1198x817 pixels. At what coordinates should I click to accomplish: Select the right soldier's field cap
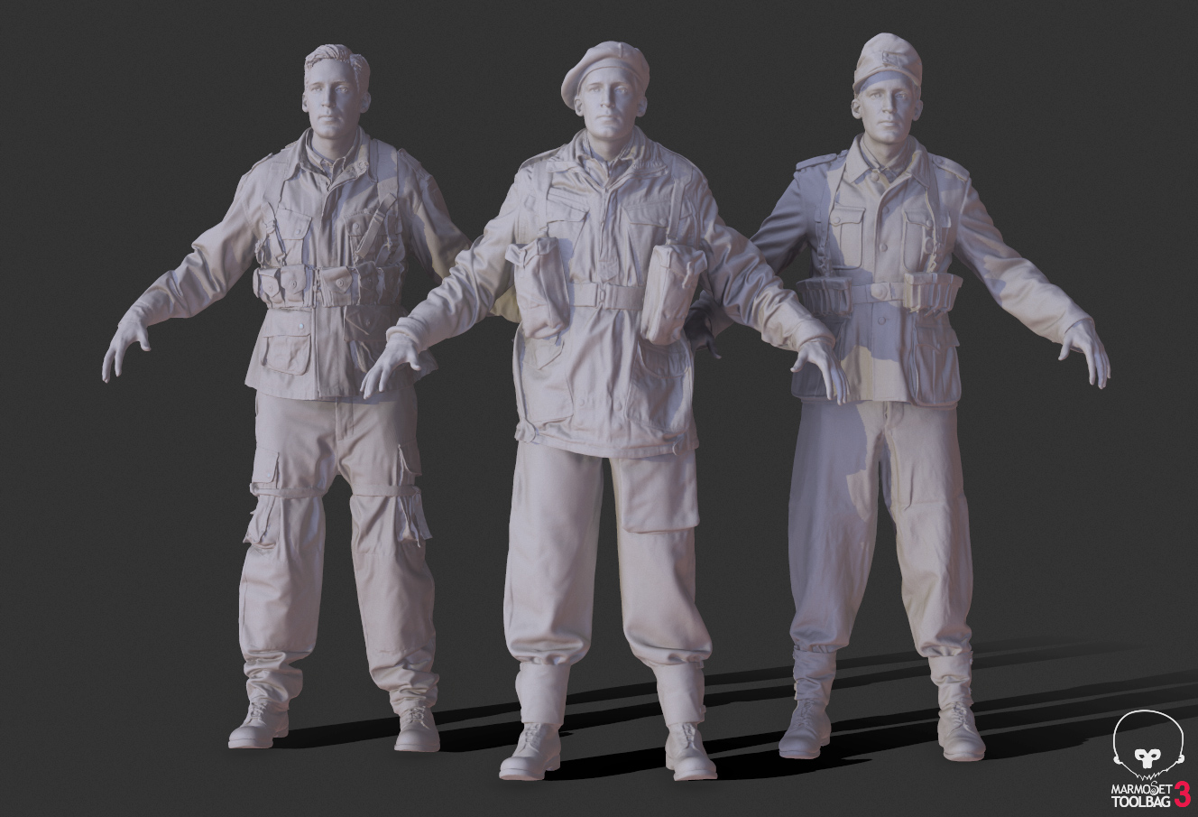tap(887, 60)
